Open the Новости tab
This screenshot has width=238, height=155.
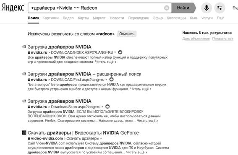tap(117, 18)
